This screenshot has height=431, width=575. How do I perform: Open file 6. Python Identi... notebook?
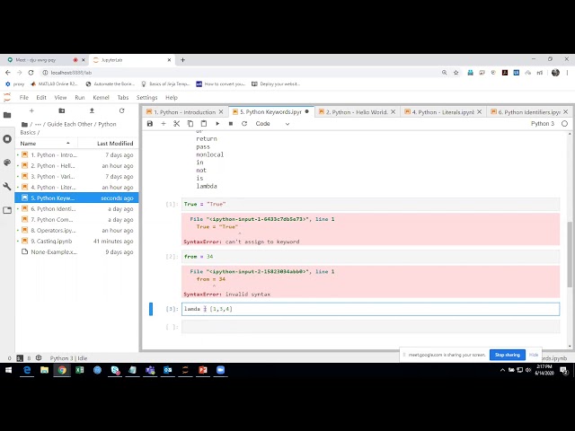[x=76, y=209]
